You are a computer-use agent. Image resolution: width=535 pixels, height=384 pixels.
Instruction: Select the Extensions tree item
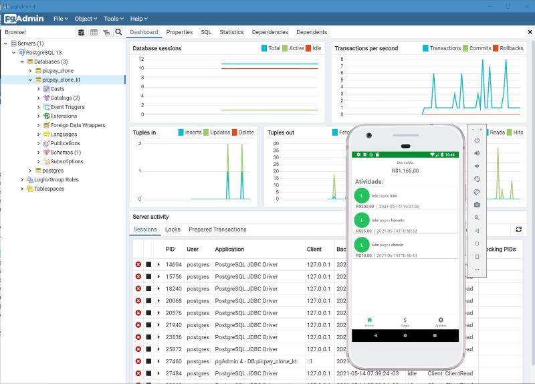pos(64,116)
